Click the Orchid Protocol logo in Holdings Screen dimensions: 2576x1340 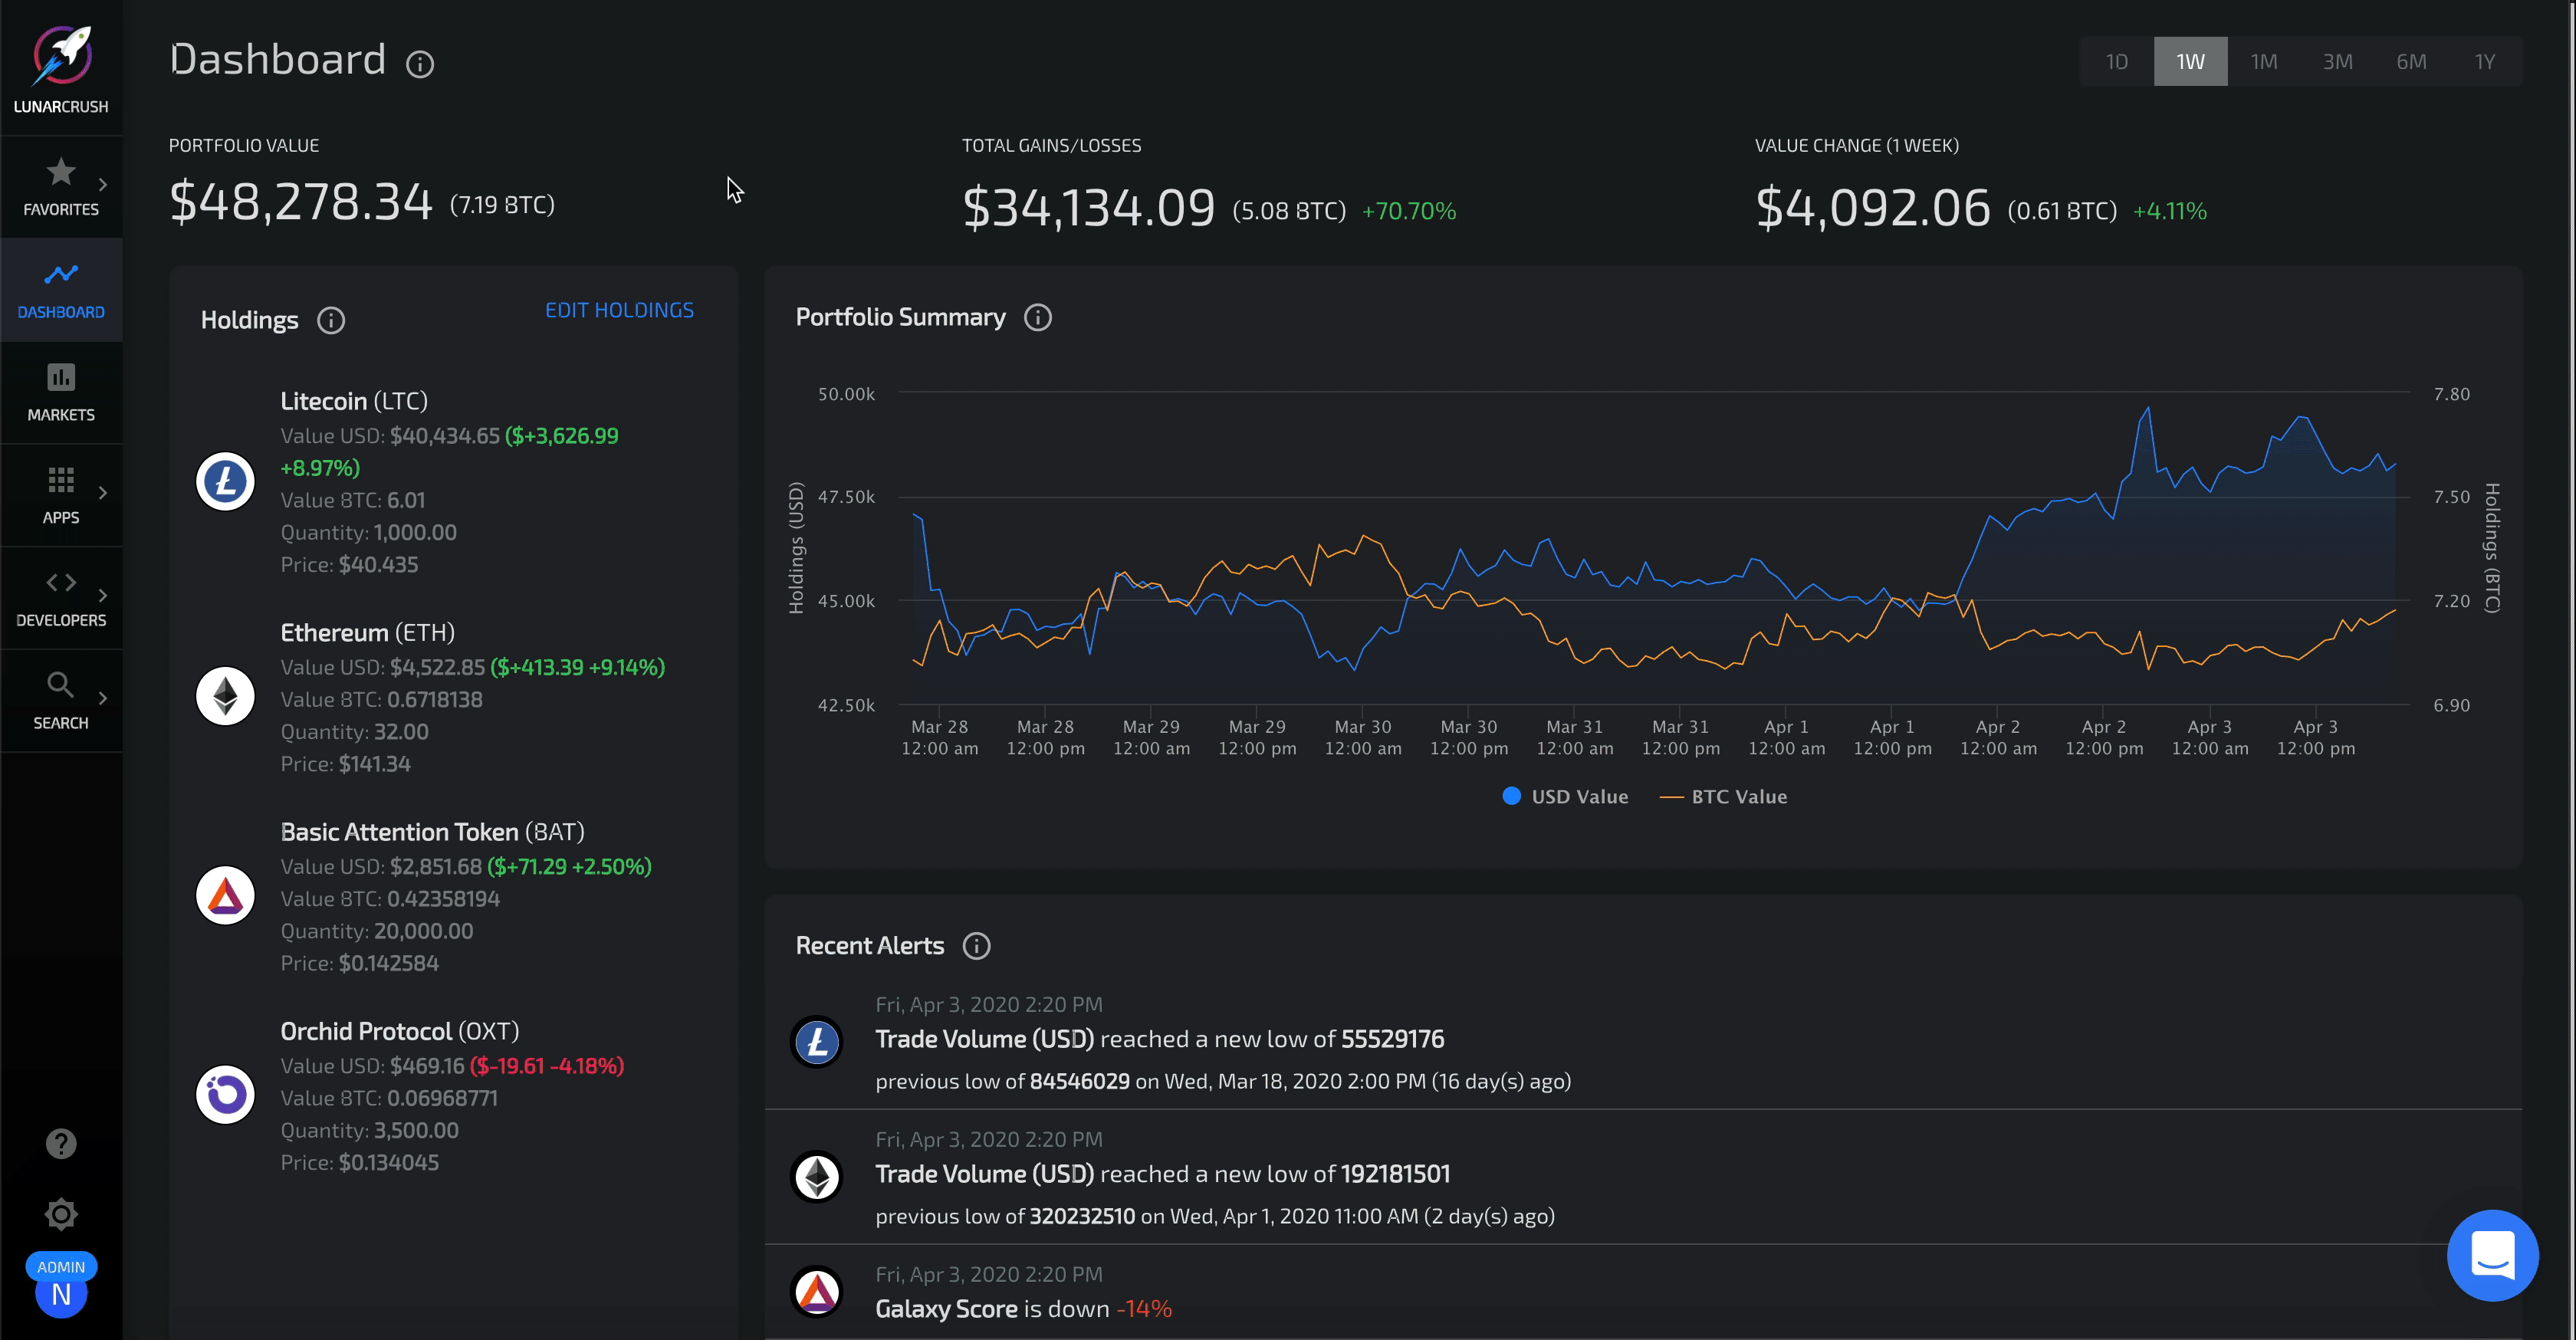click(225, 1094)
